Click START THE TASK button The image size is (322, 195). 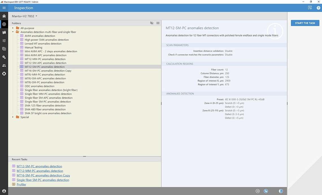[305, 23]
